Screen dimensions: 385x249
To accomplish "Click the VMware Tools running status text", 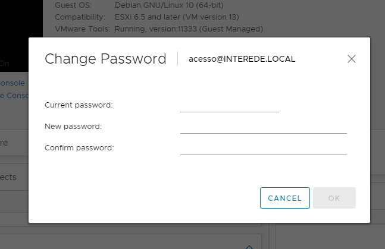I will pyautogui.click(x=189, y=29).
